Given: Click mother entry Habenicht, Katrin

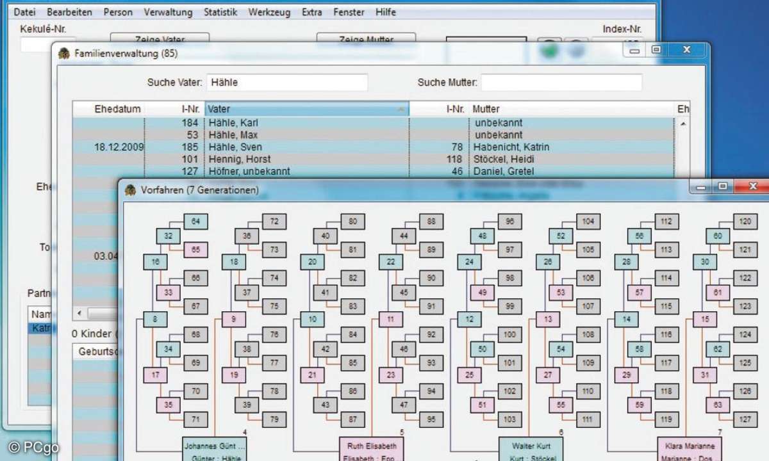Looking at the screenshot, I should tap(511, 147).
